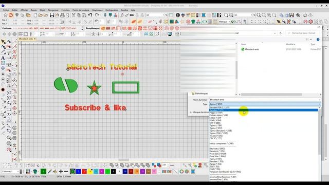Viewport: 329px width, 185px height.
Task: Choose Happy (*.TAP) format
Action: (x=216, y=113)
